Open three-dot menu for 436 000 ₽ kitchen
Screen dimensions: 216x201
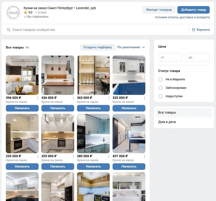[x=73, y=98]
